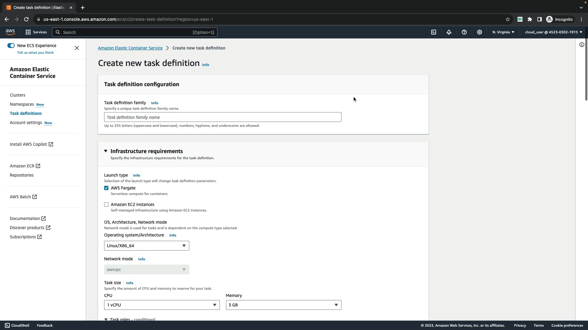Open the notifications bell icon
The image size is (588, 330).
[449, 32]
